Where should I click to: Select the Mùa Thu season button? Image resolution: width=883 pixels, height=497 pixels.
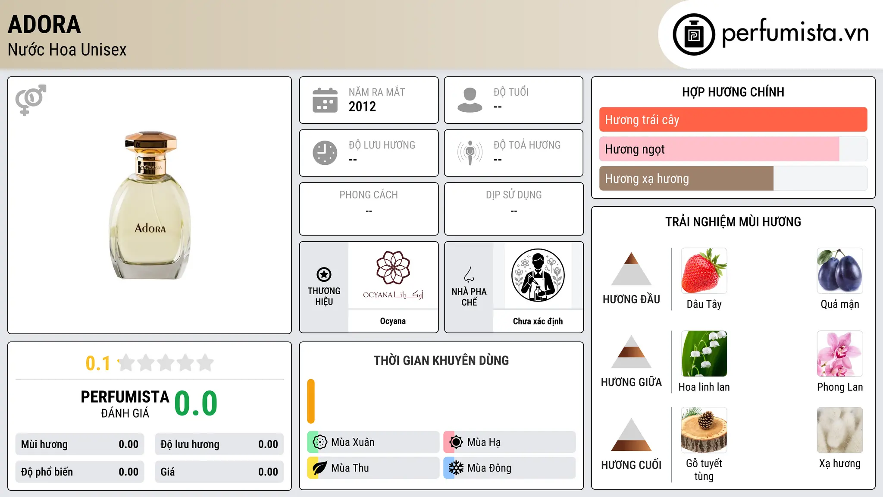pyautogui.click(x=373, y=468)
